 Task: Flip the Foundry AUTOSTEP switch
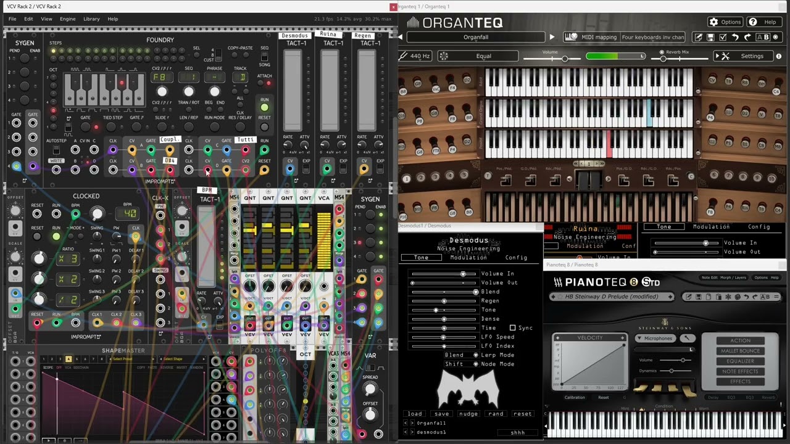(x=56, y=150)
